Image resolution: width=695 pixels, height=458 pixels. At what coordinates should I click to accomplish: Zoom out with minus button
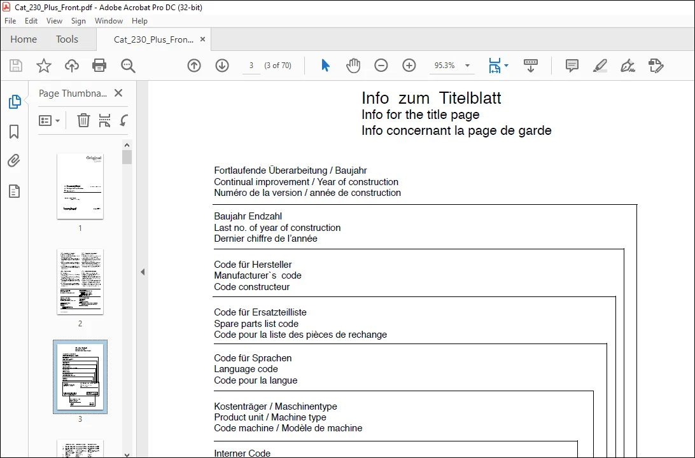click(381, 66)
